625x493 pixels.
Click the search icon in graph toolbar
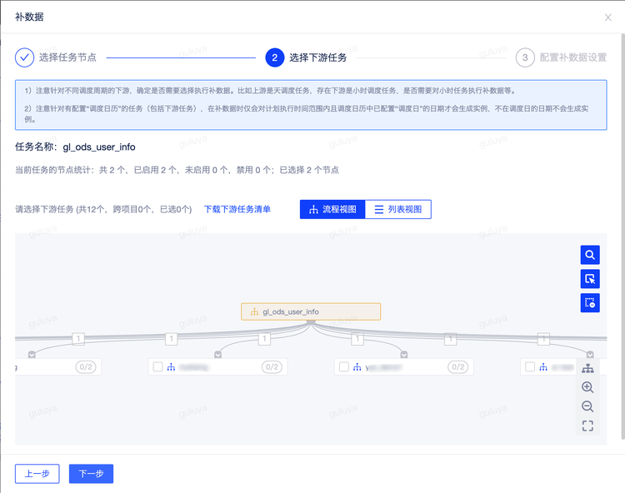point(589,255)
